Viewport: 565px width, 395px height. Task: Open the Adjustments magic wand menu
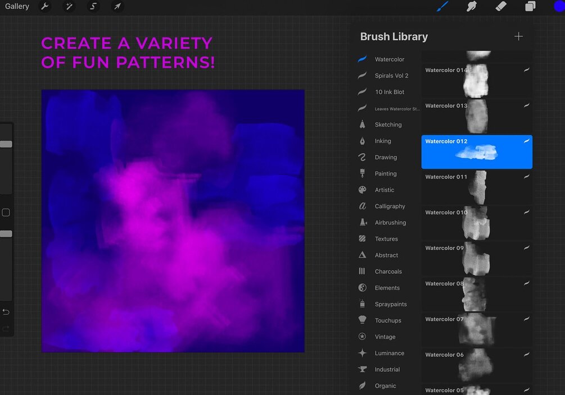click(69, 7)
